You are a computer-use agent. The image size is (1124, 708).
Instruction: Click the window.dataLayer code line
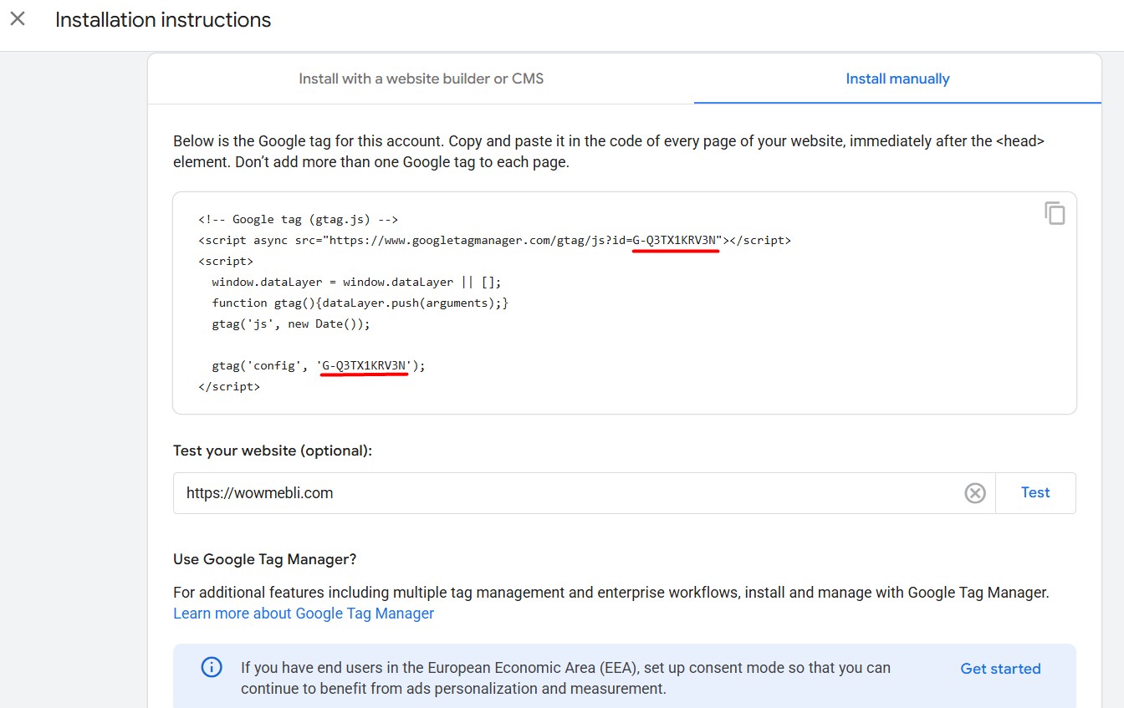[x=356, y=283]
